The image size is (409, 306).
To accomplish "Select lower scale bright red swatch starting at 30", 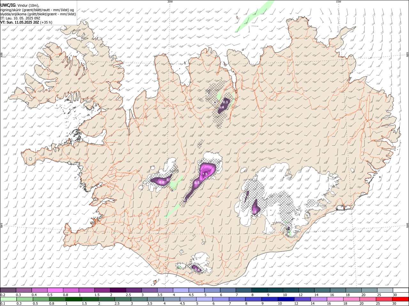I will click(400, 299).
